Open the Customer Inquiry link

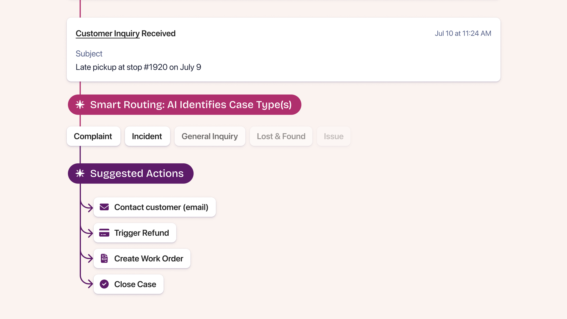(107, 34)
